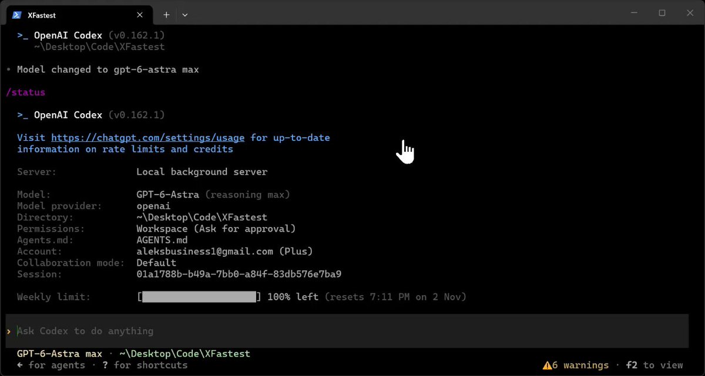Screen dimensions: 705x376
Task: Open the chatgpt.com/settings/usage link
Action: click(147, 138)
